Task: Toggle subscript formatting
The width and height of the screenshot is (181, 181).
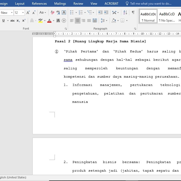Action: pos(18,21)
